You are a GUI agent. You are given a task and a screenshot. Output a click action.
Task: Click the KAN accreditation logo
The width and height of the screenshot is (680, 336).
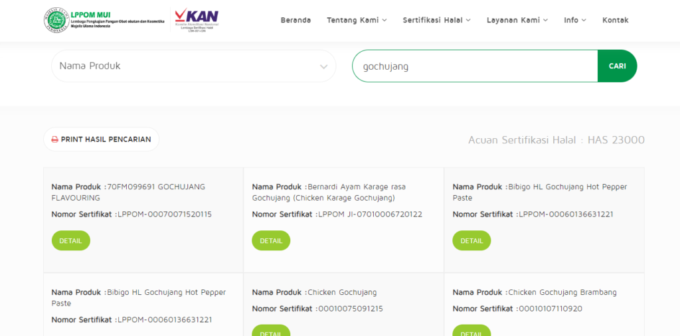tap(197, 20)
